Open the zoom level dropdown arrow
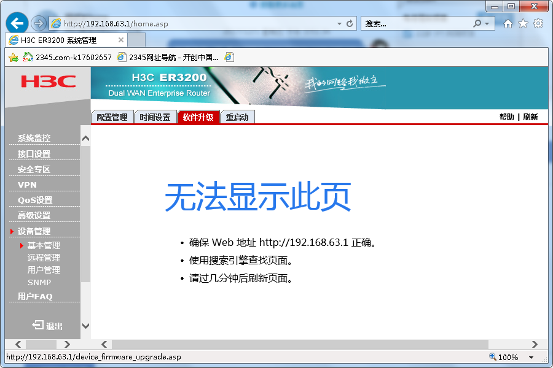The width and height of the screenshot is (553, 368). tap(531, 358)
